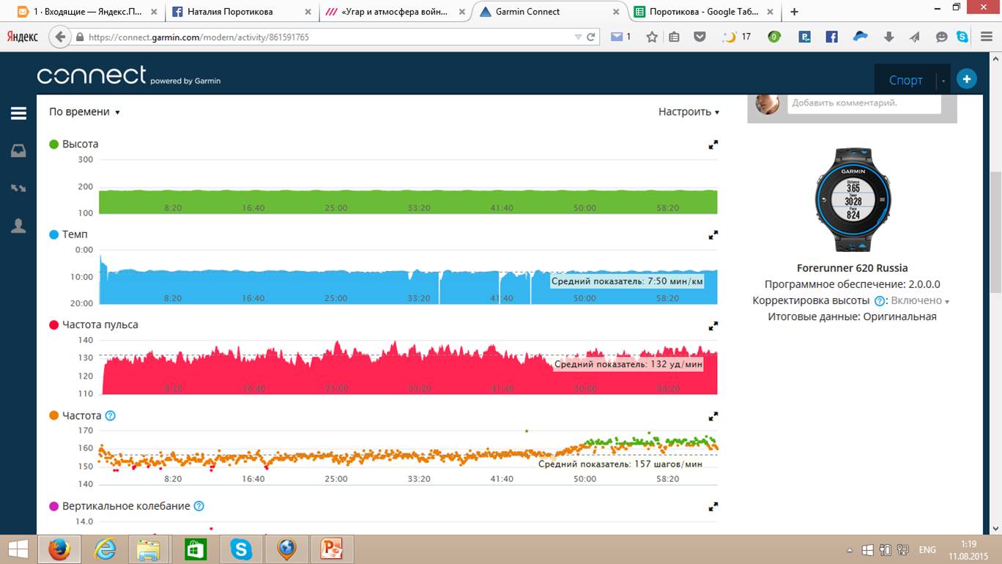This screenshot has width=1002, height=564.
Task: Open the Настроить settings dropdown
Action: (x=688, y=112)
